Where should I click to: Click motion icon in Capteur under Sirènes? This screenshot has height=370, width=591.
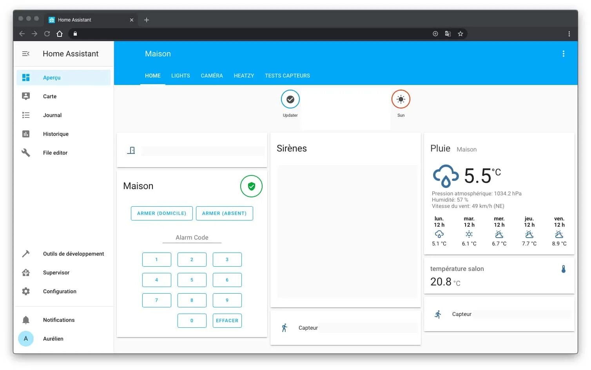(x=285, y=328)
